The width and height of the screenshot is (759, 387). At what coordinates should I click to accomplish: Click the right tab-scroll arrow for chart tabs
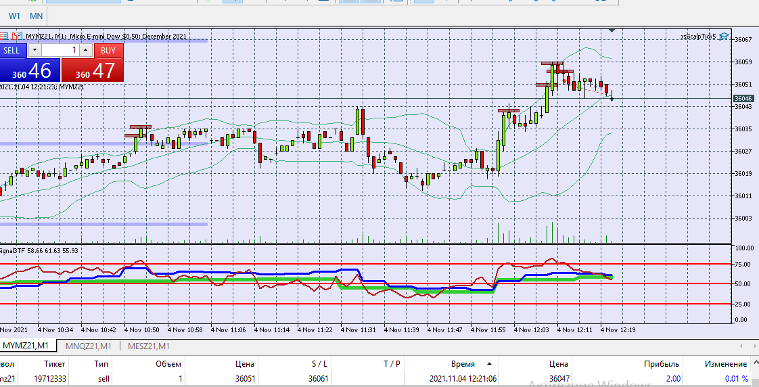click(x=754, y=346)
